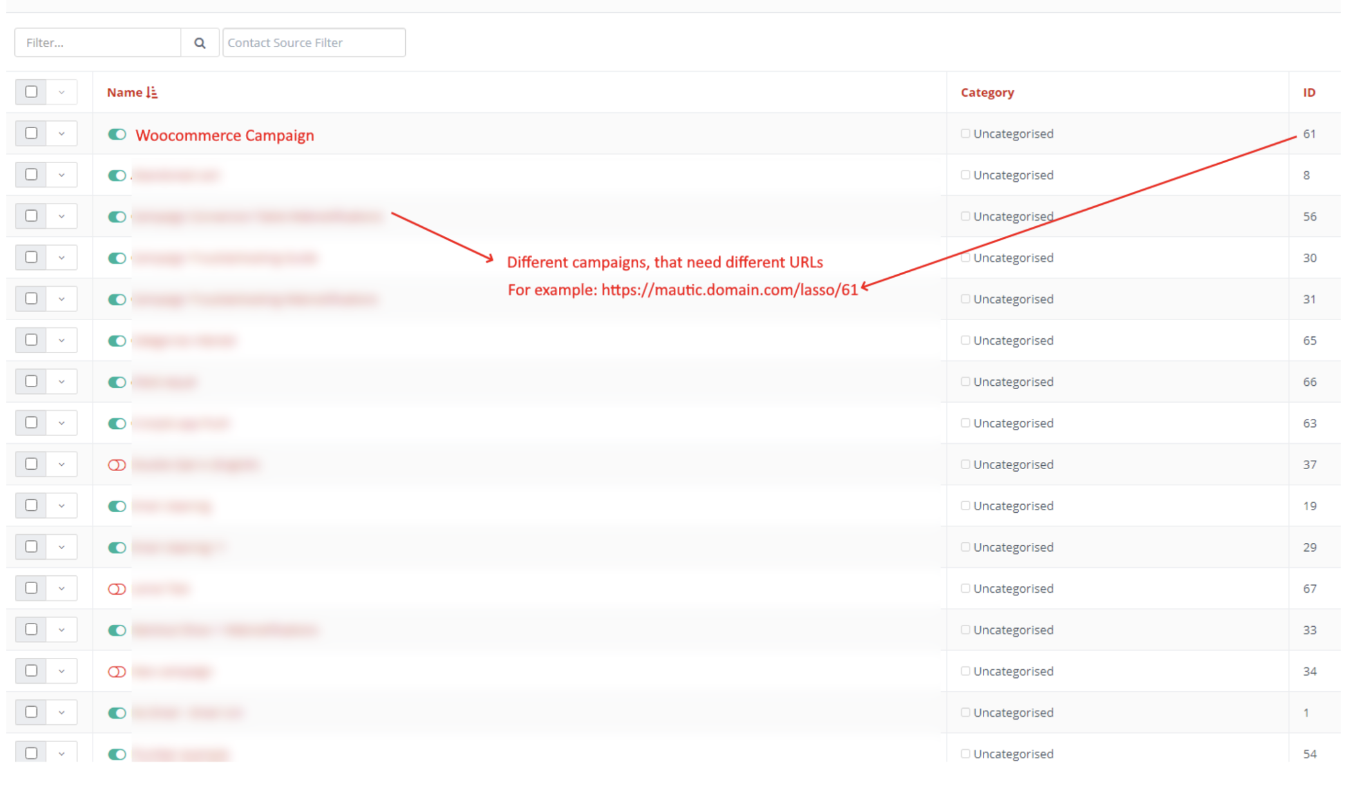Open the bulk actions dropdown in the header row
Image resolution: width=1370 pixels, height=786 pixels.
pyautogui.click(x=62, y=91)
